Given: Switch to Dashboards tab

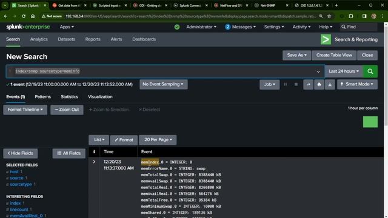Looking at the screenshot, I should [x=144, y=39].
